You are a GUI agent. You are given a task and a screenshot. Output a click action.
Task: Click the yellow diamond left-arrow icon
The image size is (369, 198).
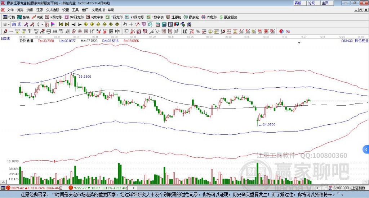coord(86,24)
